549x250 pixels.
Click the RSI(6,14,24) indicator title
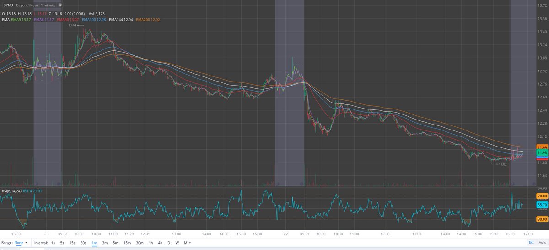[12, 190]
